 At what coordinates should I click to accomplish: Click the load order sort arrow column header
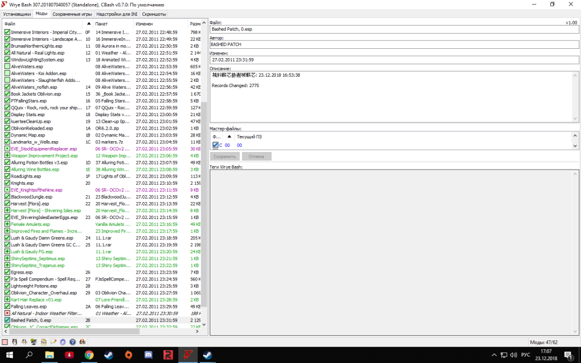(88, 23)
